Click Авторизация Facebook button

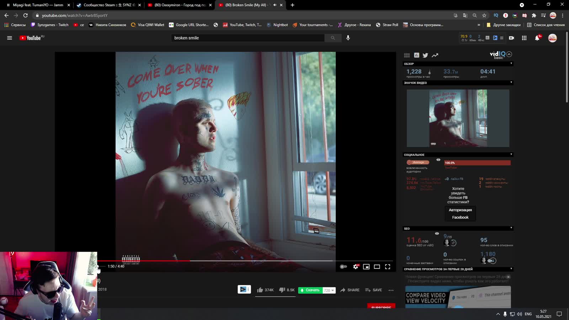point(460,214)
